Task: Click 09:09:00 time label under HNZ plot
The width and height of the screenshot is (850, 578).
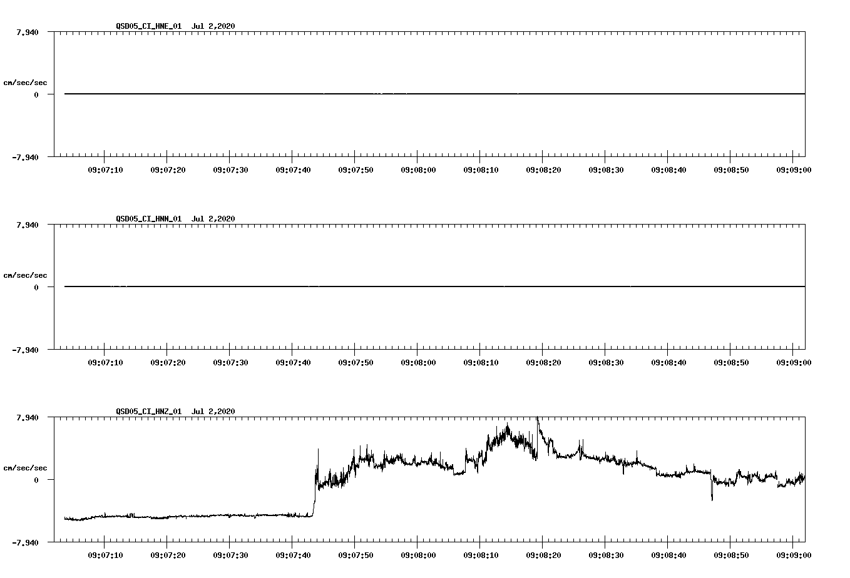Action: (794, 555)
